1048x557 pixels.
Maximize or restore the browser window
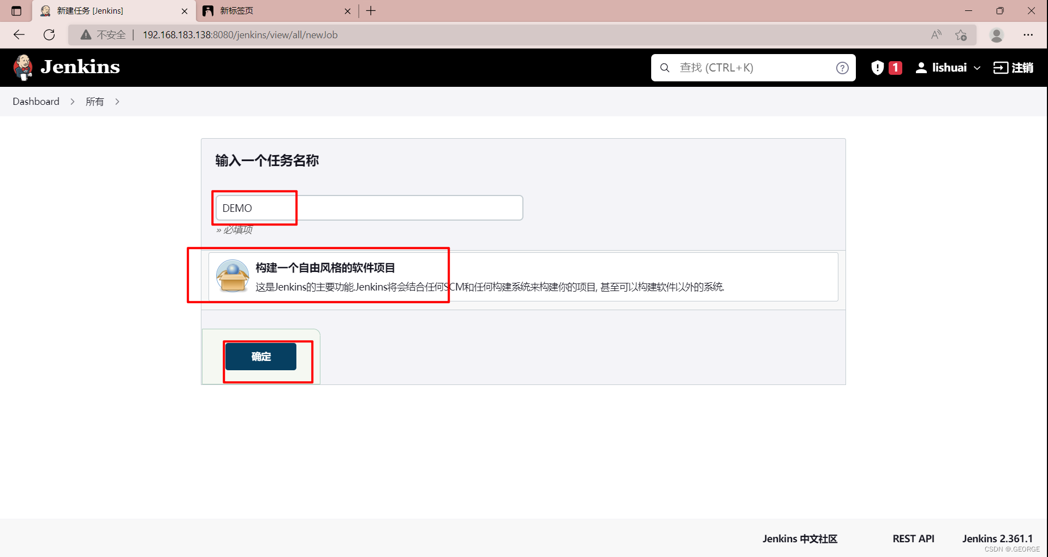pyautogui.click(x=1000, y=11)
